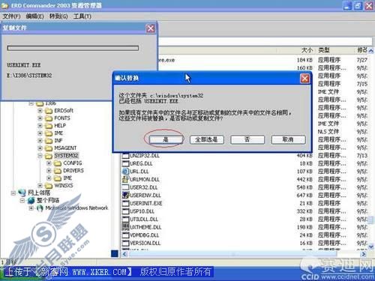
Task: Click the UREG.DLL file icon
Action: click(125, 163)
